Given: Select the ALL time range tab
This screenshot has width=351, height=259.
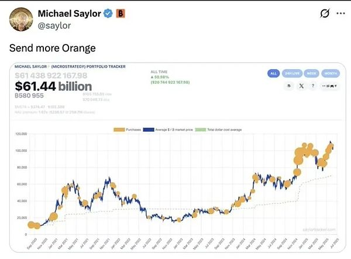Looking at the screenshot, I should [x=273, y=73].
